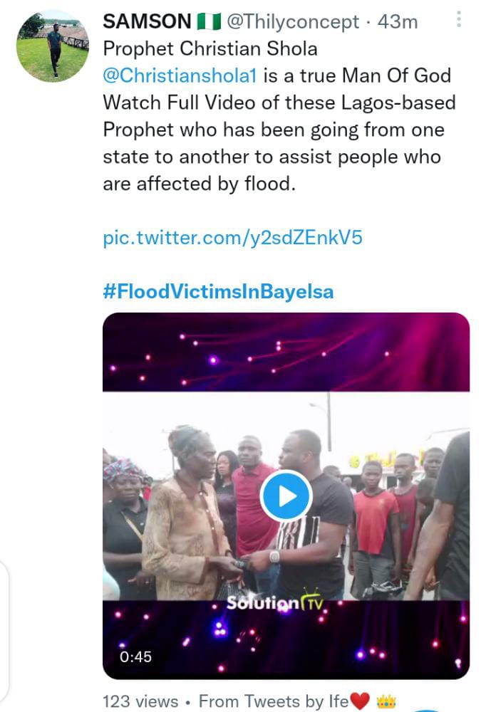Click the red heart emoji after Ife

(361, 701)
